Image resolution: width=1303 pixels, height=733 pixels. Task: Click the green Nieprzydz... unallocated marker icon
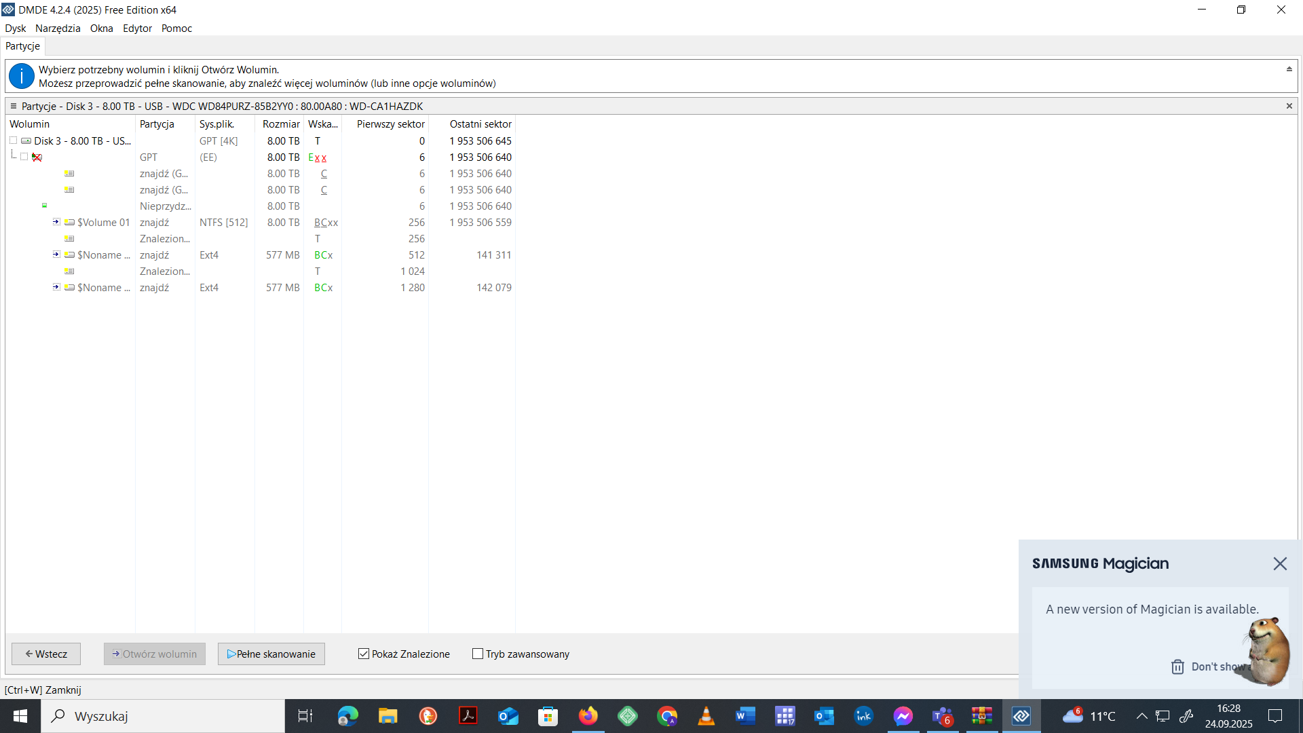[x=45, y=206]
